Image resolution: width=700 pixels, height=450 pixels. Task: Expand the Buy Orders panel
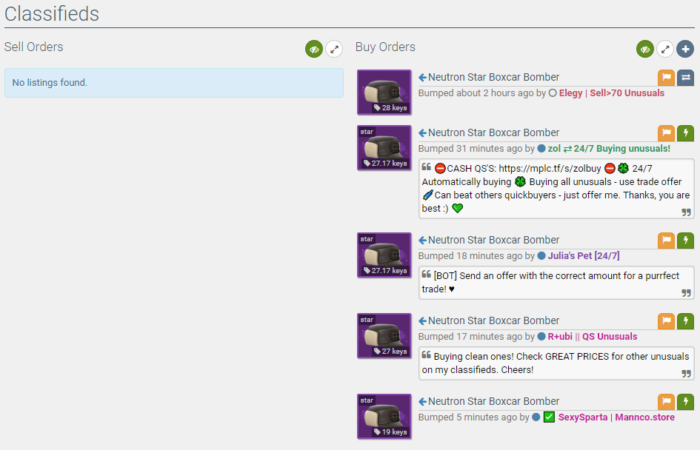click(x=665, y=49)
